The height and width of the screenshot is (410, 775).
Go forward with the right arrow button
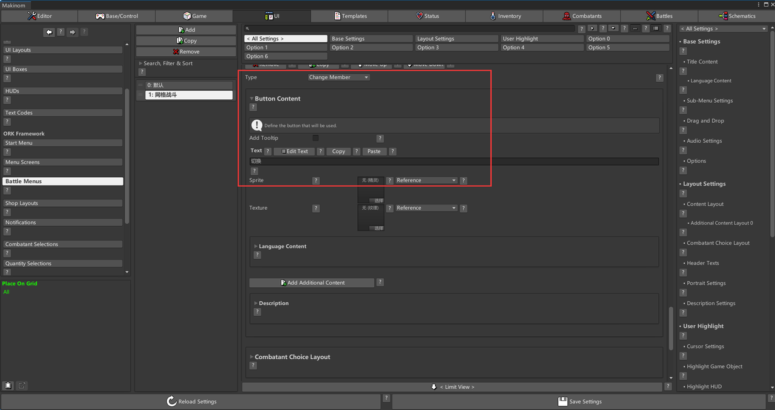coord(72,32)
